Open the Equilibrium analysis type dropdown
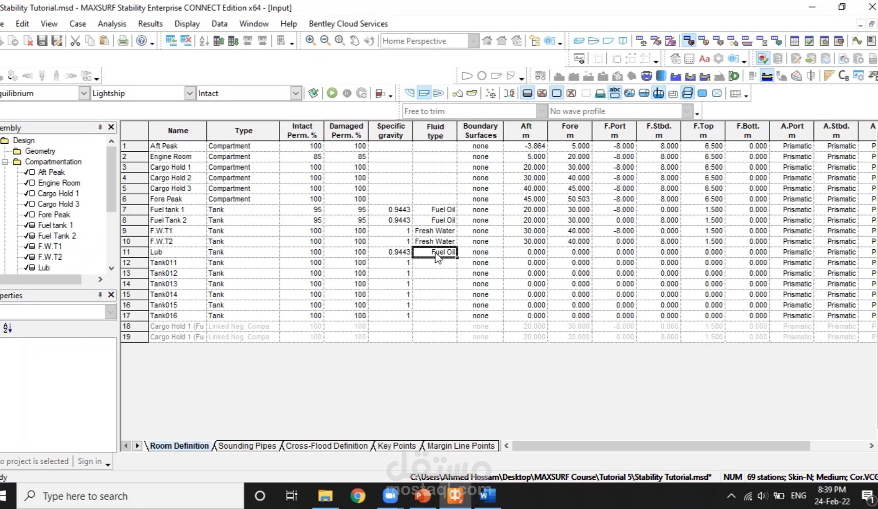The width and height of the screenshot is (878, 509). [x=83, y=93]
